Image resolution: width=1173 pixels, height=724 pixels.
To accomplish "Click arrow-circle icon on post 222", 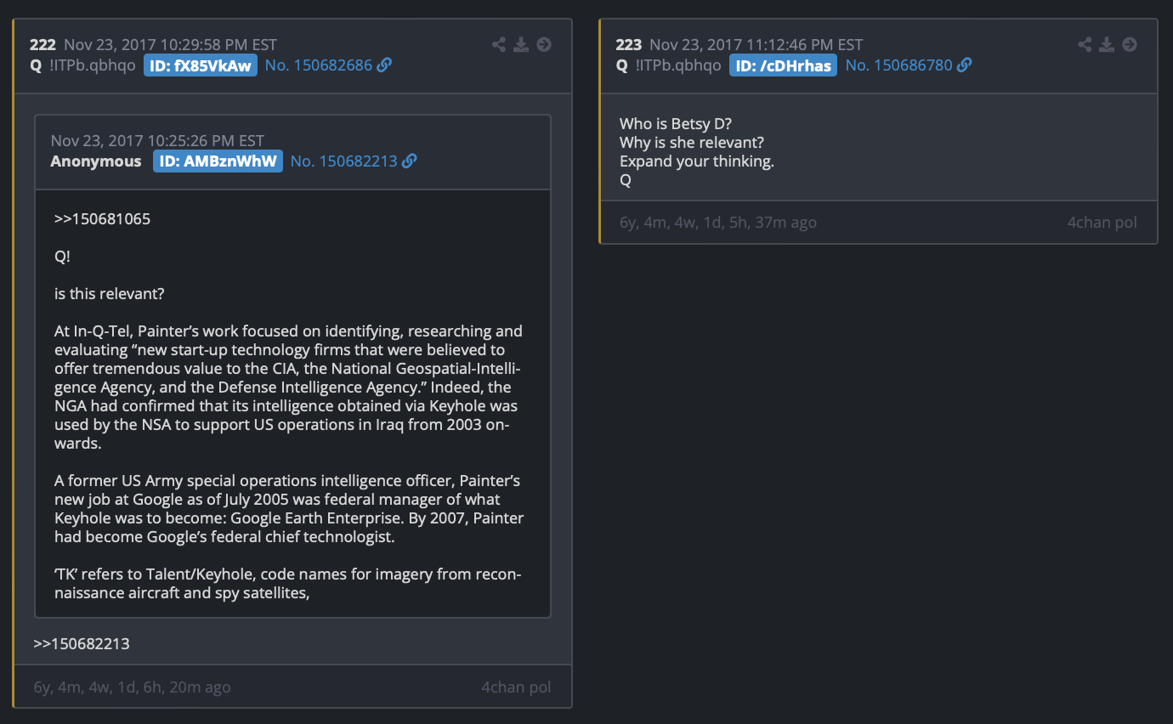I will click(544, 44).
